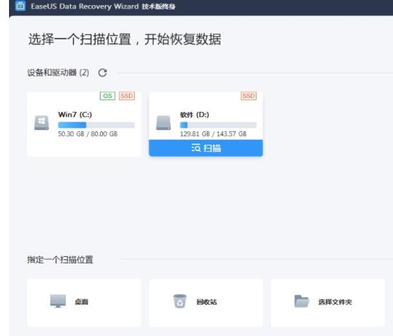Click the 129.81 GB / 143.57 GB text
The image size is (393, 336).
pyautogui.click(x=213, y=134)
